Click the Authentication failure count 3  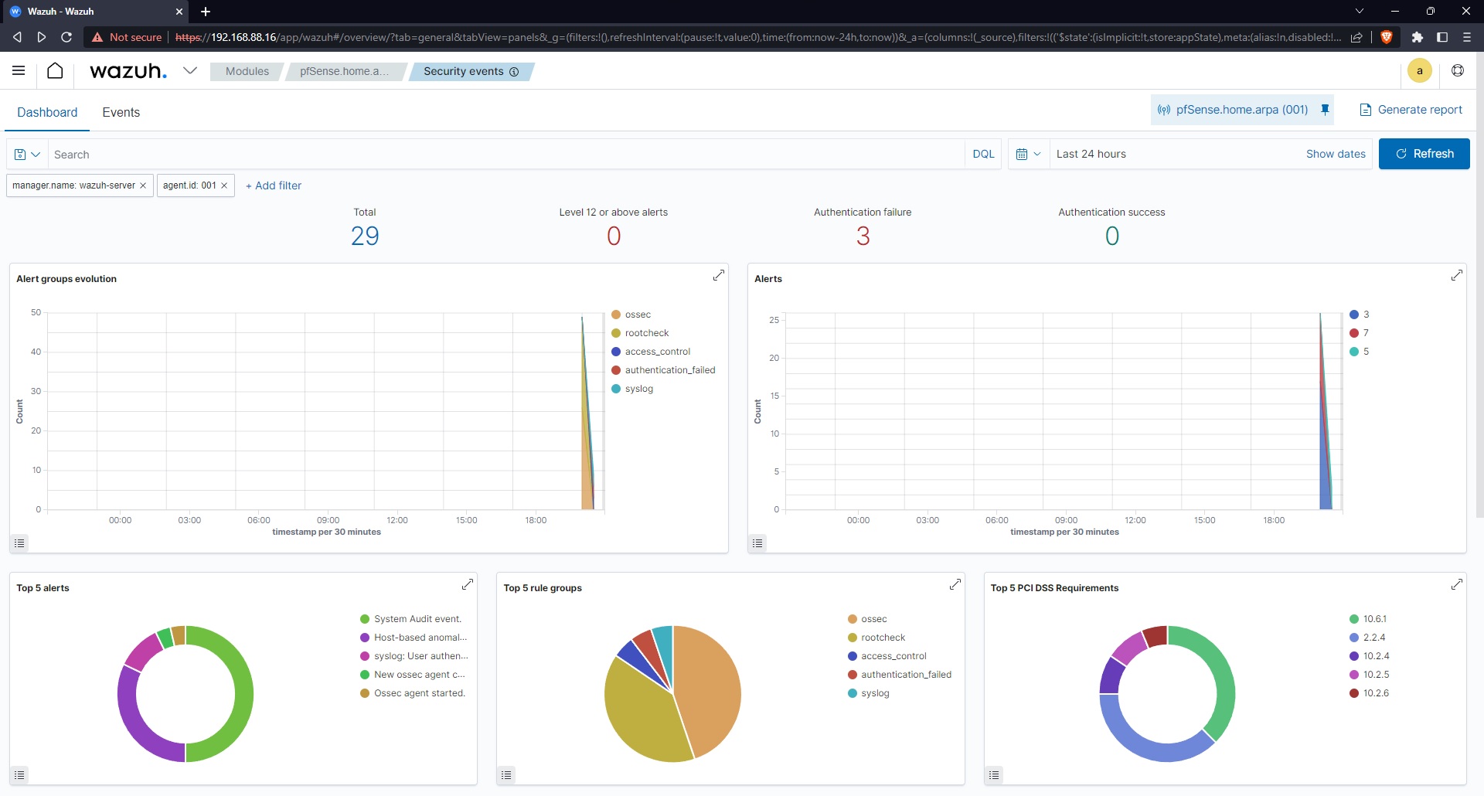pos(863,236)
